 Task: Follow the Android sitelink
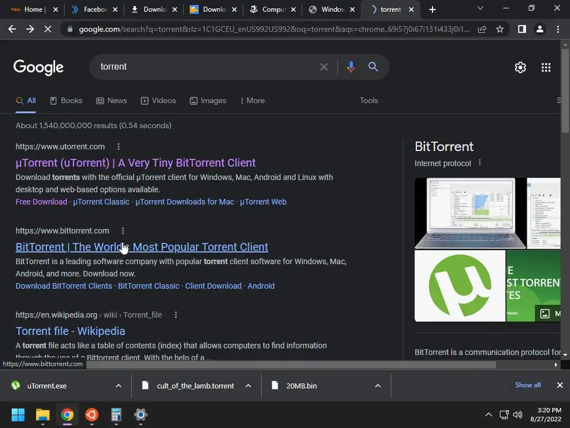coord(261,286)
